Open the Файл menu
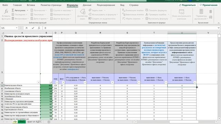Image resolution: width=221 pixels, height=124 pixels. pos(5,5)
